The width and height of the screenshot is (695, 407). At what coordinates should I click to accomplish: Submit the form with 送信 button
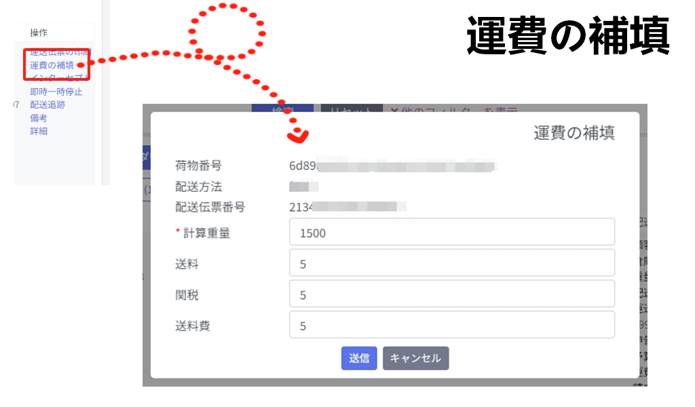click(x=359, y=358)
